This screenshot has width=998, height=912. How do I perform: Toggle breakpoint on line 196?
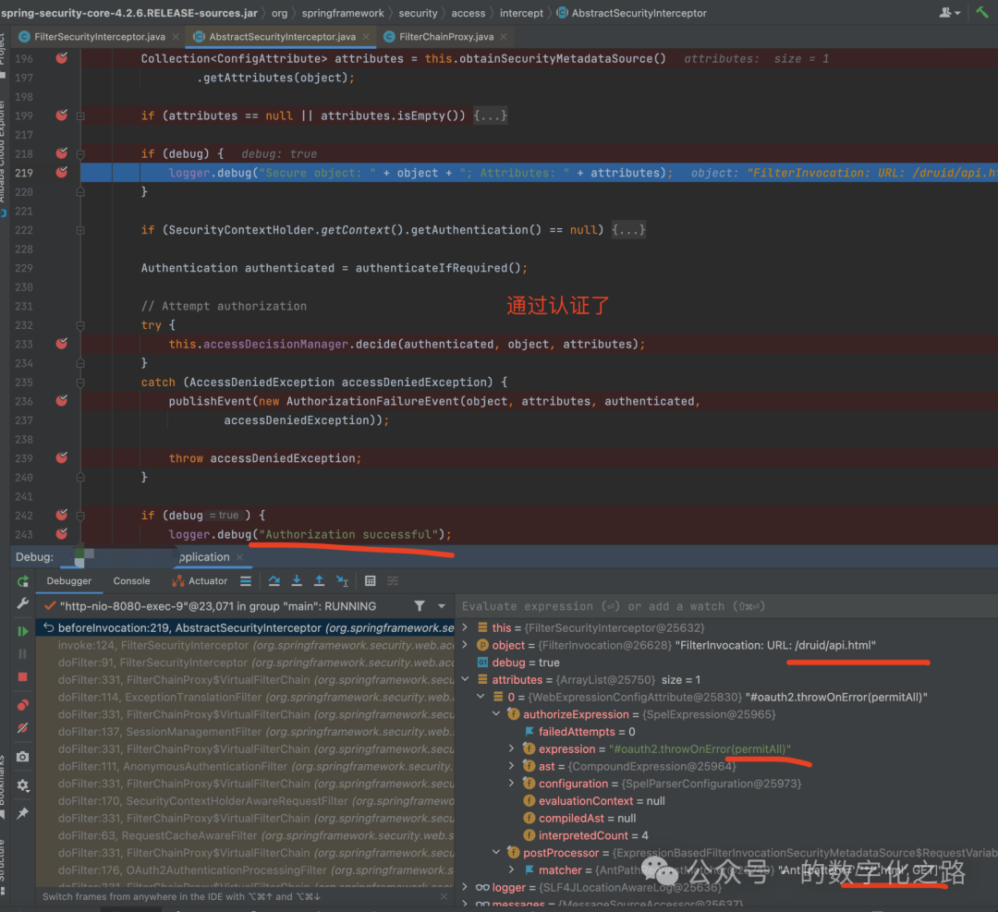click(62, 58)
